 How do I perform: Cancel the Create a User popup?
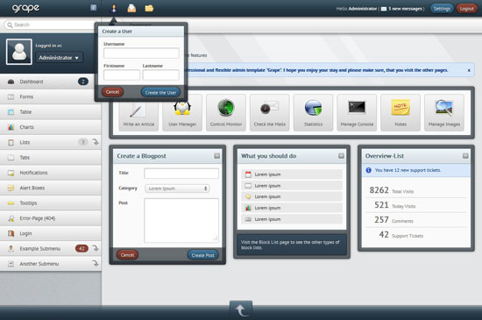[112, 92]
